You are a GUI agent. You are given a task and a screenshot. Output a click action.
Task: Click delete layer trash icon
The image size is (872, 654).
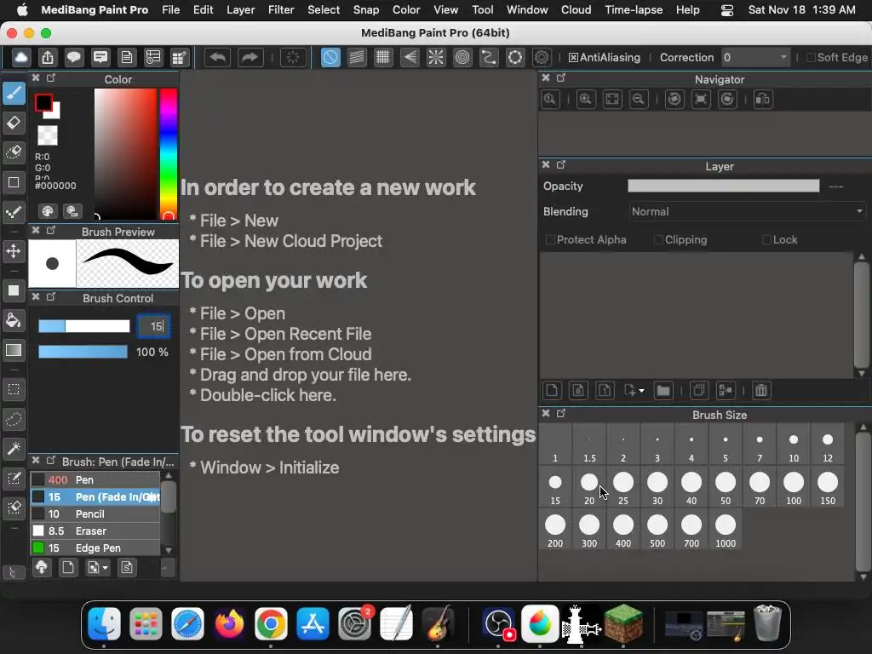tap(760, 390)
